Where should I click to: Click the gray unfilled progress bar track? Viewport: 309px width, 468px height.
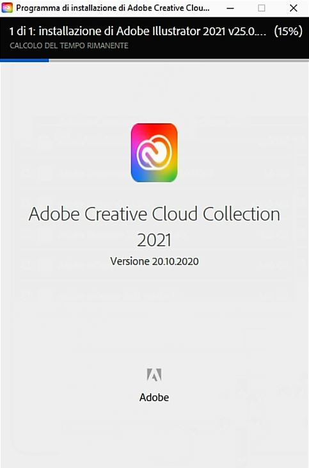[x=179, y=61]
